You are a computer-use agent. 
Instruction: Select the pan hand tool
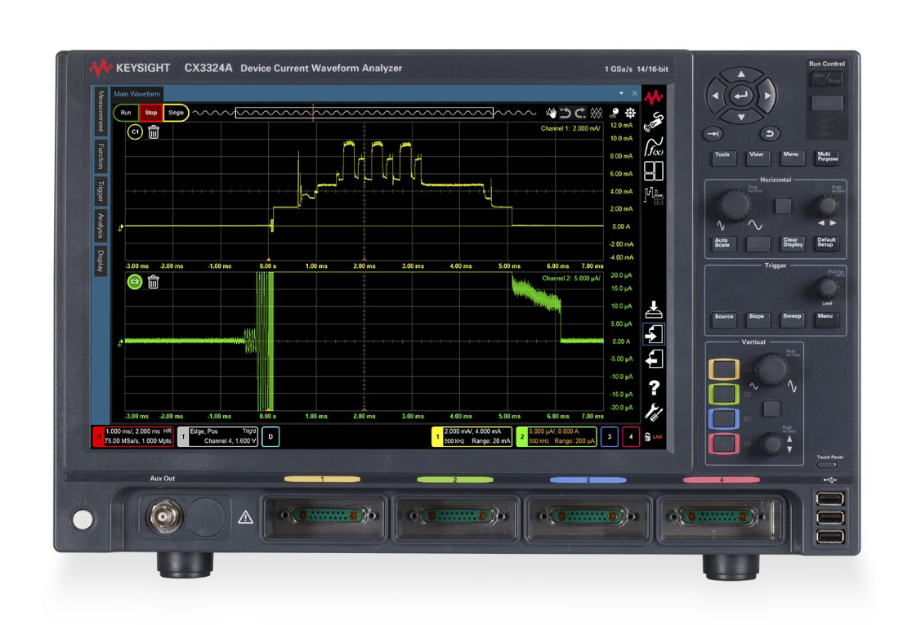click(x=552, y=114)
